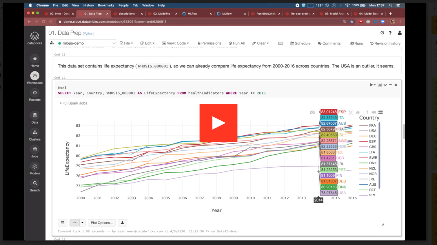The width and height of the screenshot is (437, 245).
Task: Switch to the Run 99bb24ef browser tab
Action: coord(266,14)
